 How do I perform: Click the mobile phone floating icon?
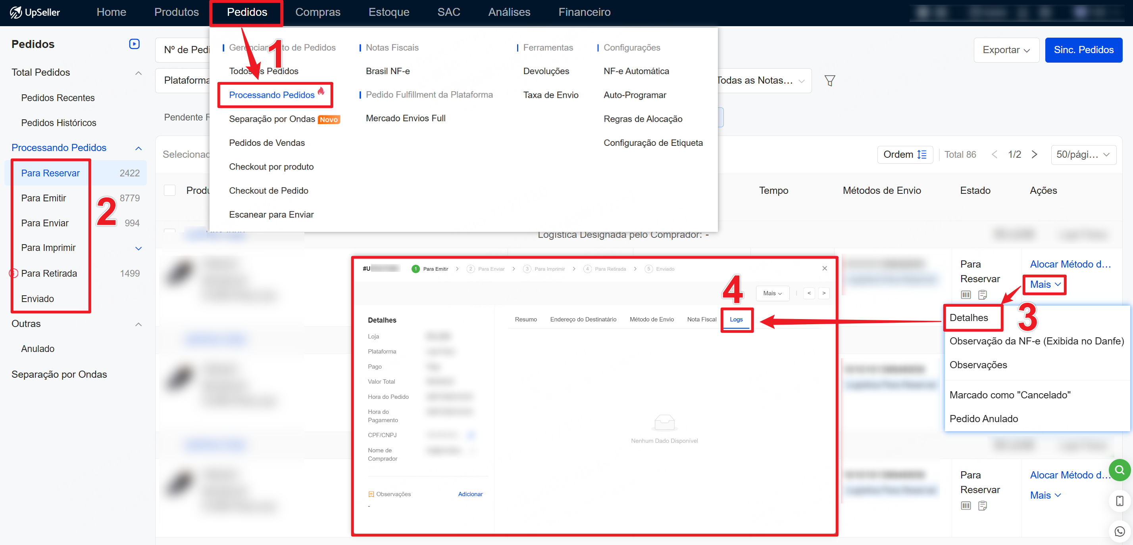pos(1120,501)
